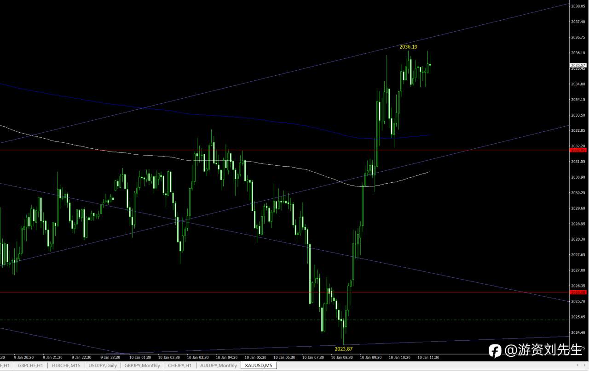Switch to the GBPCHF,H1 chart tab

point(31,365)
